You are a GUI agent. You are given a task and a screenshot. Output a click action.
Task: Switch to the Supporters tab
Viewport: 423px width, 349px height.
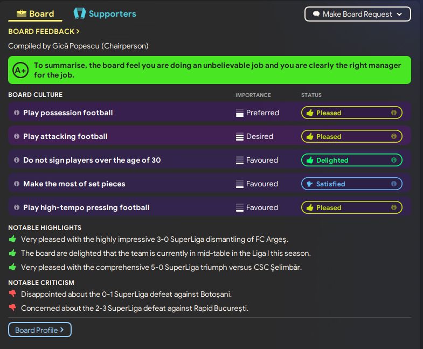(x=105, y=14)
